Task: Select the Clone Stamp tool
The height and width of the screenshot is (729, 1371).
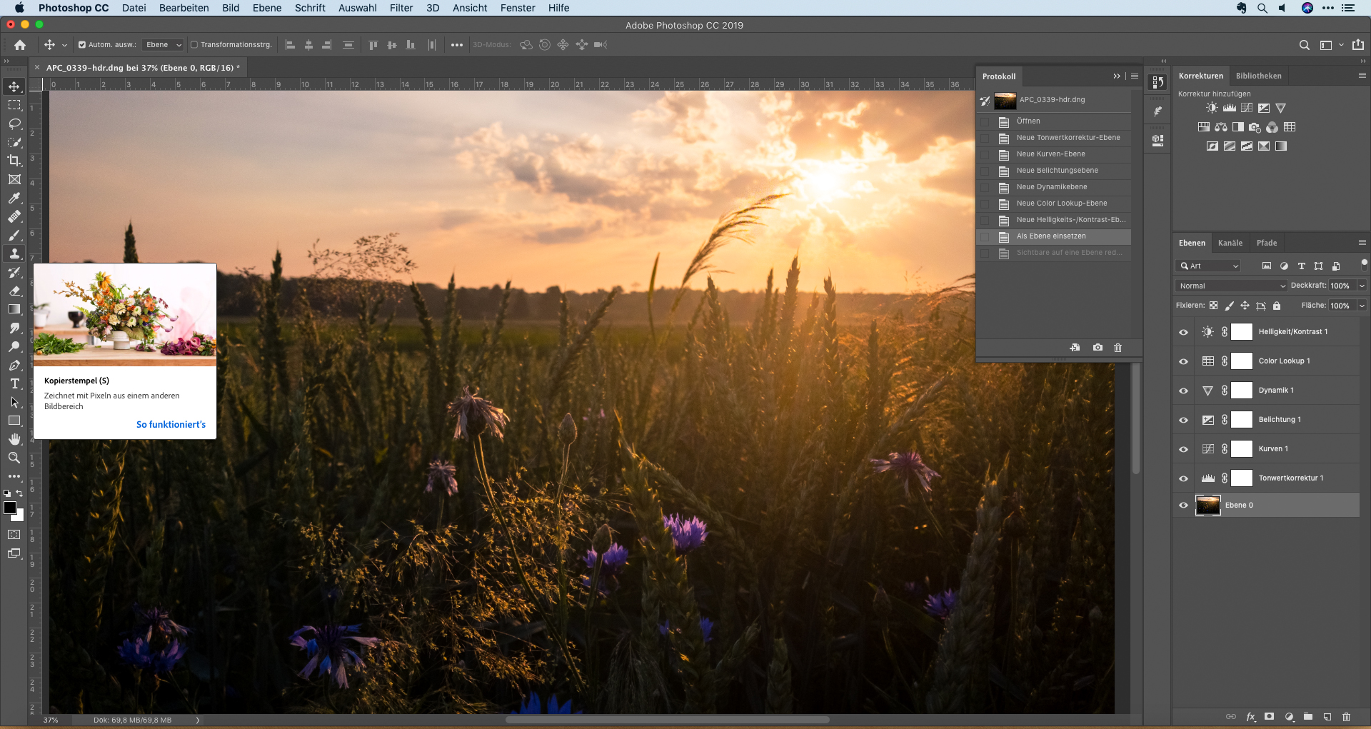Action: (14, 253)
